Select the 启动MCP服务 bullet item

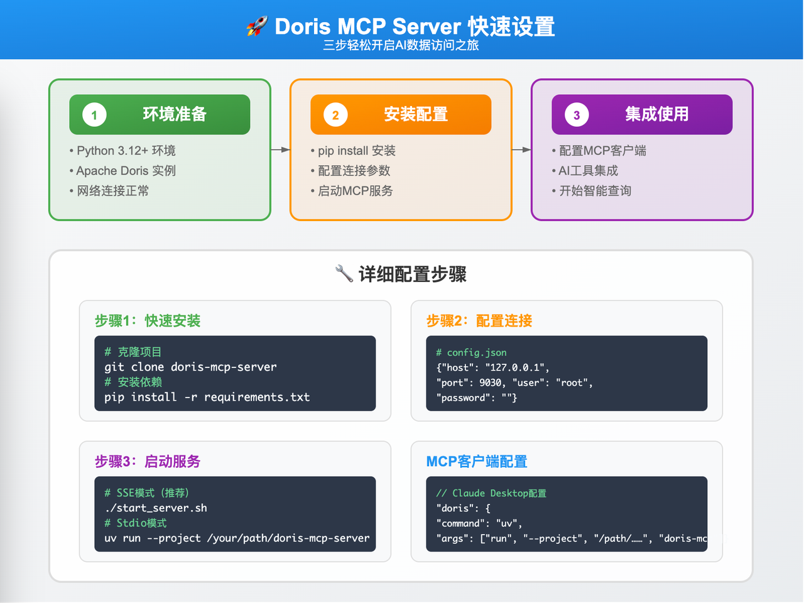tap(351, 191)
